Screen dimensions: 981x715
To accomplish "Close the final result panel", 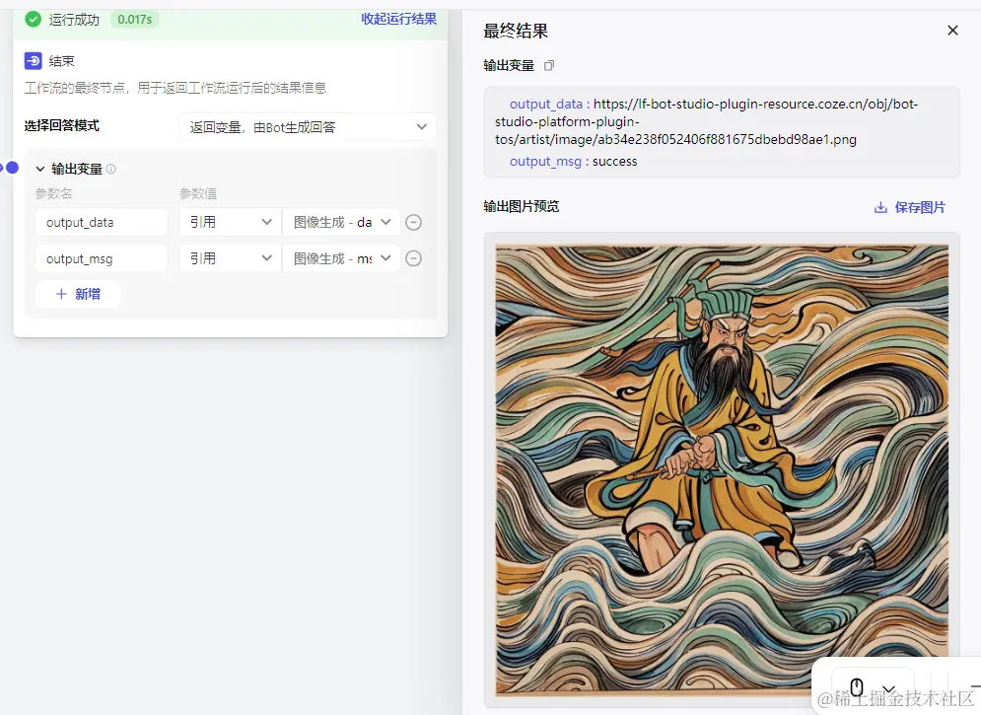I will 952,30.
